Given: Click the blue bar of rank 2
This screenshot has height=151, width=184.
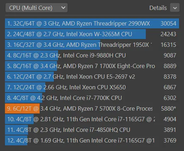Looking at the screenshot, I should coord(75,34).
